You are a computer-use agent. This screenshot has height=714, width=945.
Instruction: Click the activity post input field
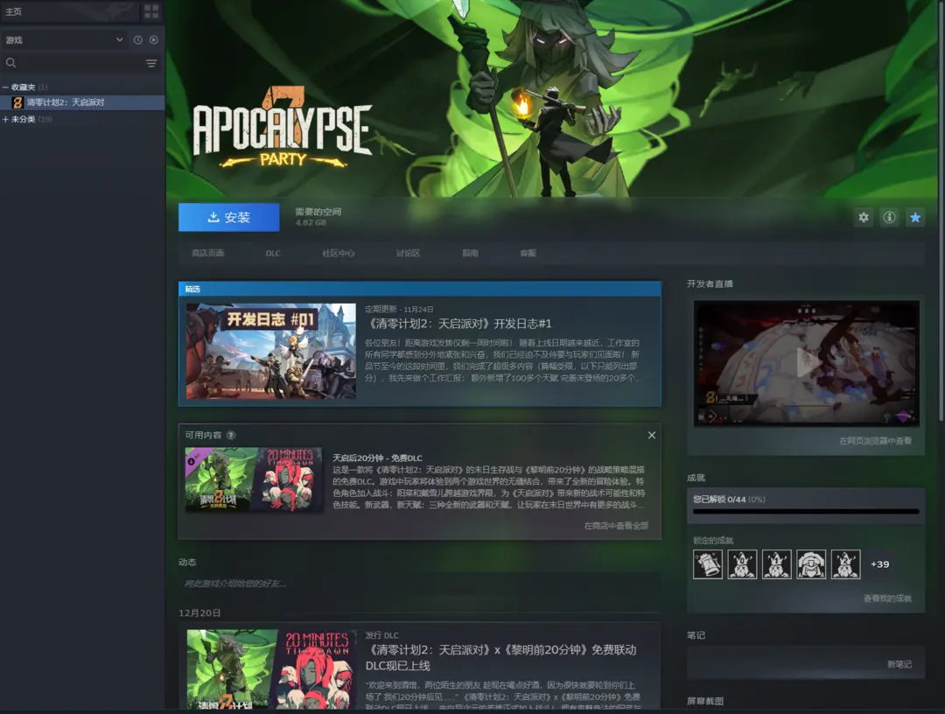tap(419, 584)
